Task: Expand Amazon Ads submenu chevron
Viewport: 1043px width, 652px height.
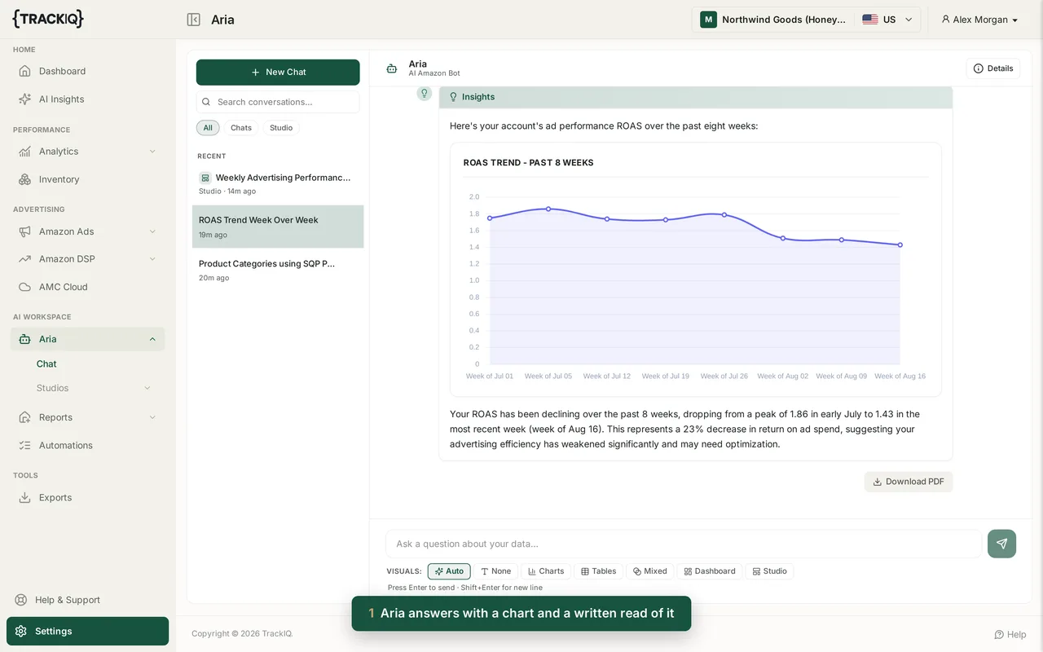Action: click(152, 231)
